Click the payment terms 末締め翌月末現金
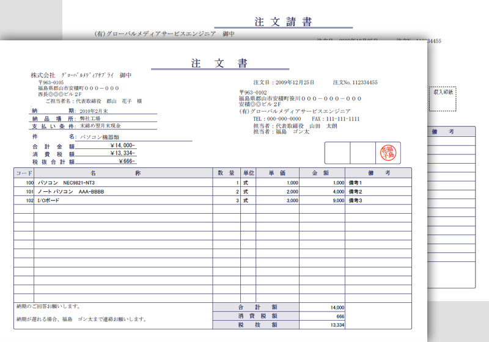Screen dimensions: 489x342 point(100,126)
